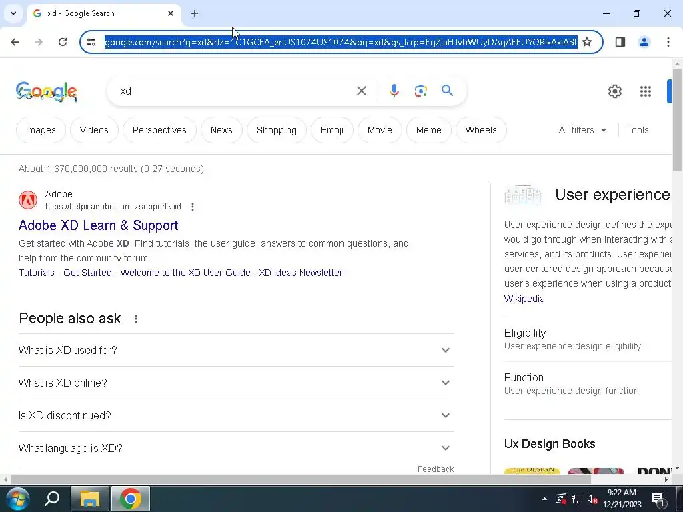Choose the Emoji filter chip

pos(332,130)
